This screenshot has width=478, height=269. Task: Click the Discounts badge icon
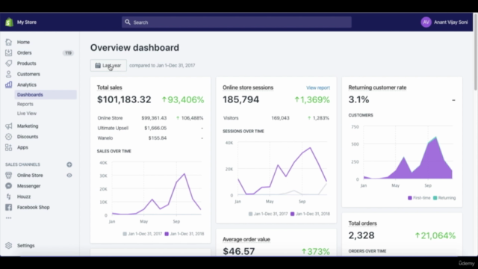tap(8, 137)
